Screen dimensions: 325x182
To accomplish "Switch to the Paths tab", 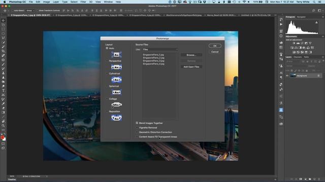I will (306, 57).
